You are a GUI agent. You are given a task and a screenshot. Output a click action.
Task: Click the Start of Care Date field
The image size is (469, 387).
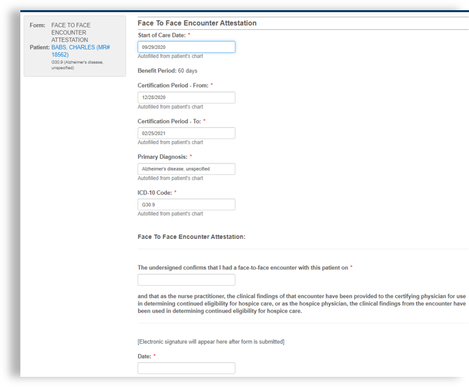(186, 47)
